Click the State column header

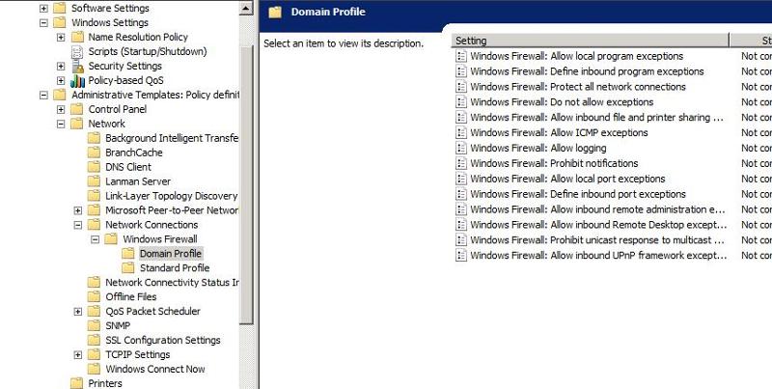tap(751, 41)
